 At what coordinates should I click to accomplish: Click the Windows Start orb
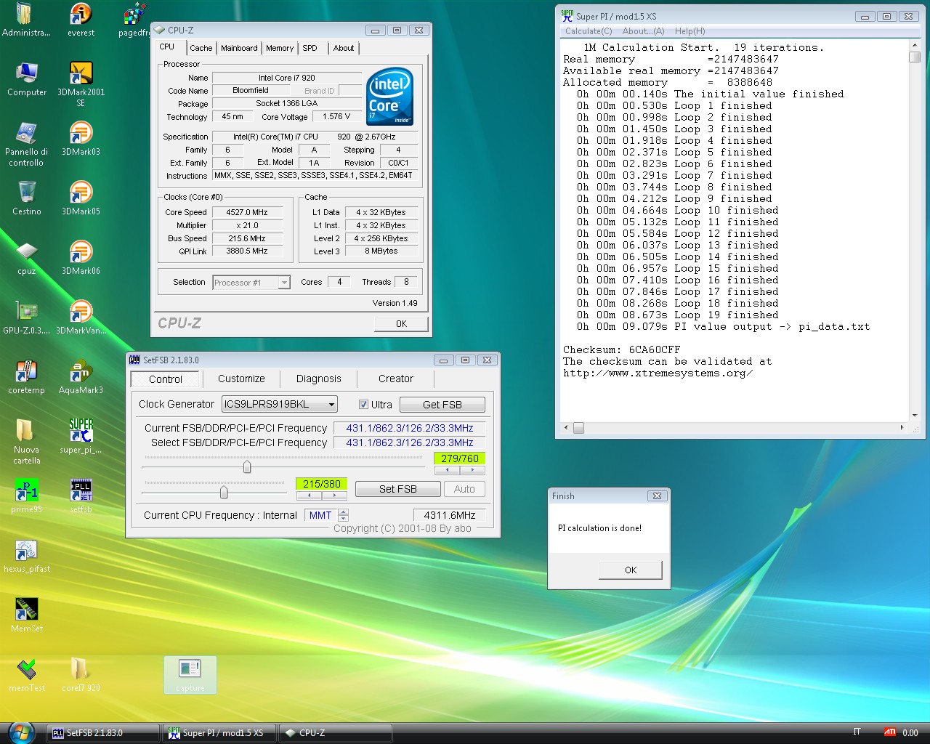(21, 732)
